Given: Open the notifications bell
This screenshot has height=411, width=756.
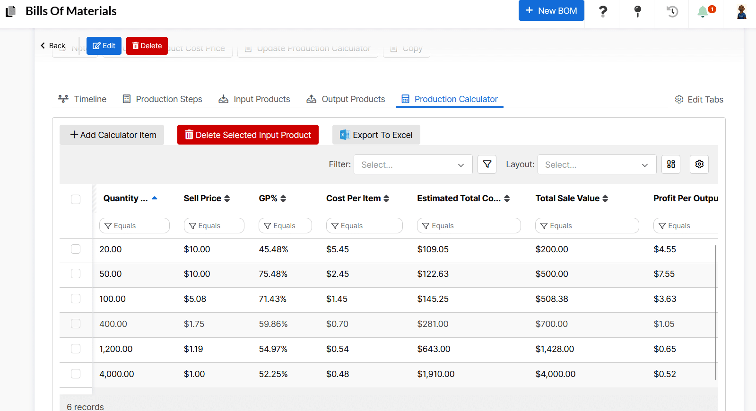Looking at the screenshot, I should 704,11.
